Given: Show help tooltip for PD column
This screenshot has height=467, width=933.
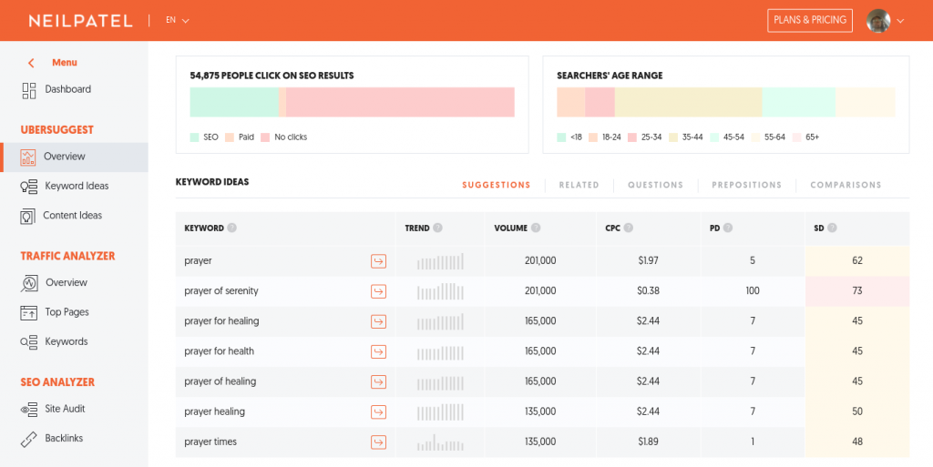Looking at the screenshot, I should pyautogui.click(x=728, y=228).
